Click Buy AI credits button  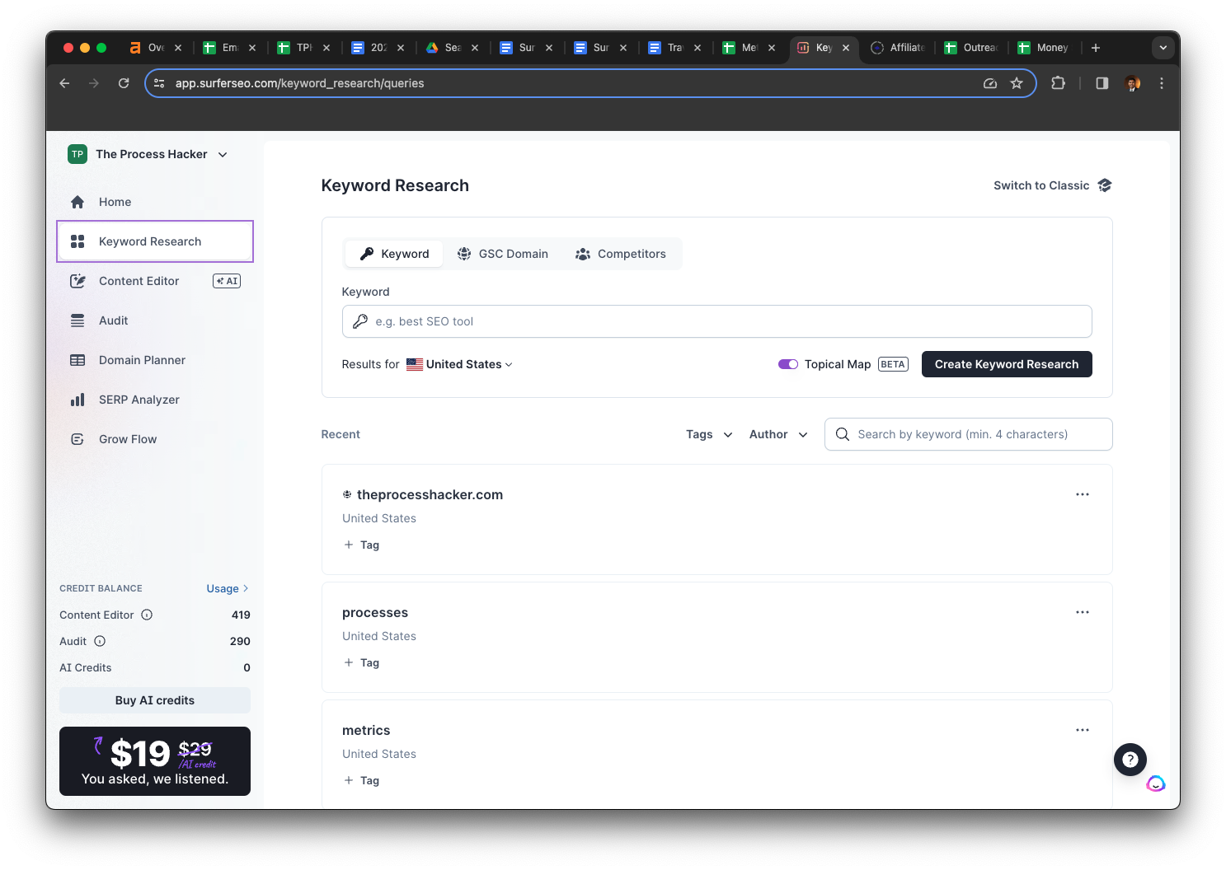(x=155, y=700)
